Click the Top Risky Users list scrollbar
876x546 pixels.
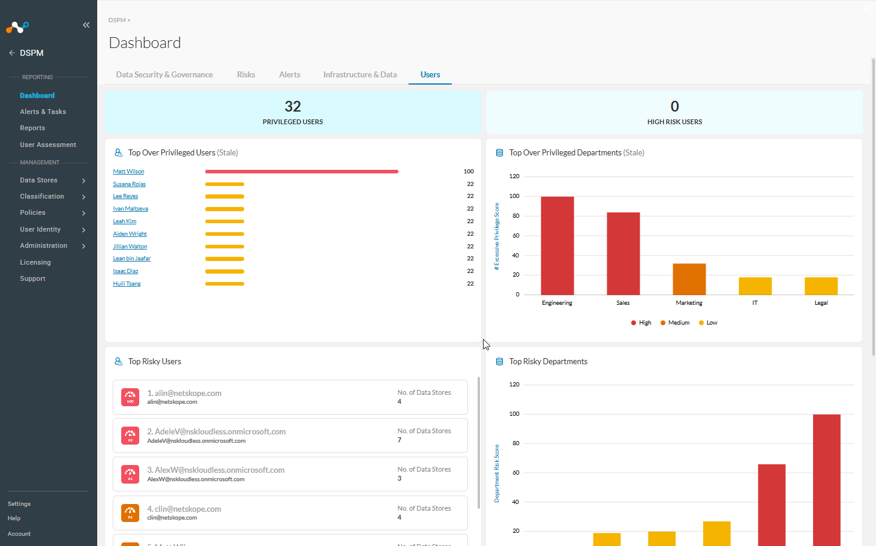[478, 443]
